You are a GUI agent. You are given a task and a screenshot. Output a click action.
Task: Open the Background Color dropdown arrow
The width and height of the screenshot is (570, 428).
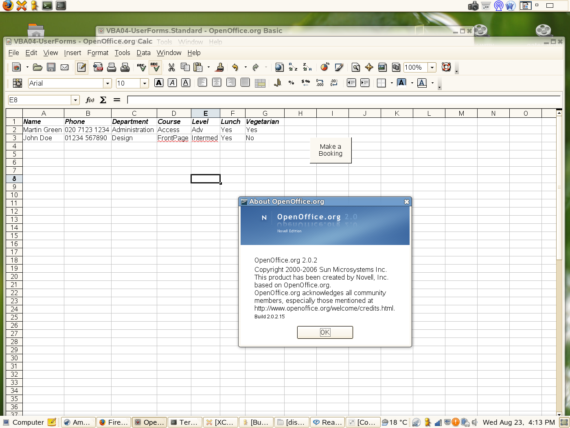click(x=412, y=83)
